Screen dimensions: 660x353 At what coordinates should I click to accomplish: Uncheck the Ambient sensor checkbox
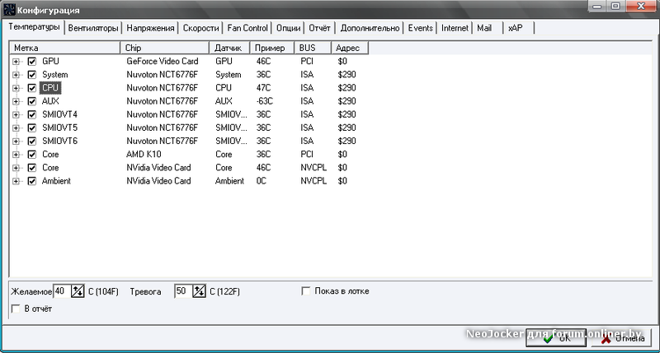(32, 181)
